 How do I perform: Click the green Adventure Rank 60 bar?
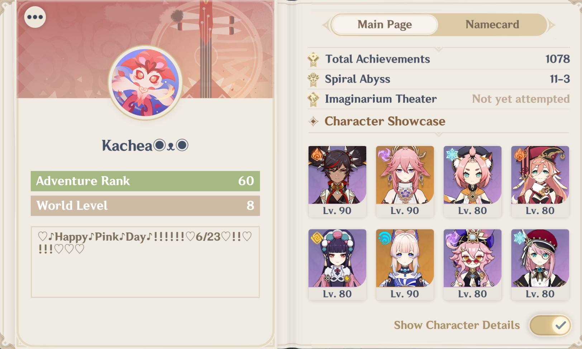click(145, 181)
